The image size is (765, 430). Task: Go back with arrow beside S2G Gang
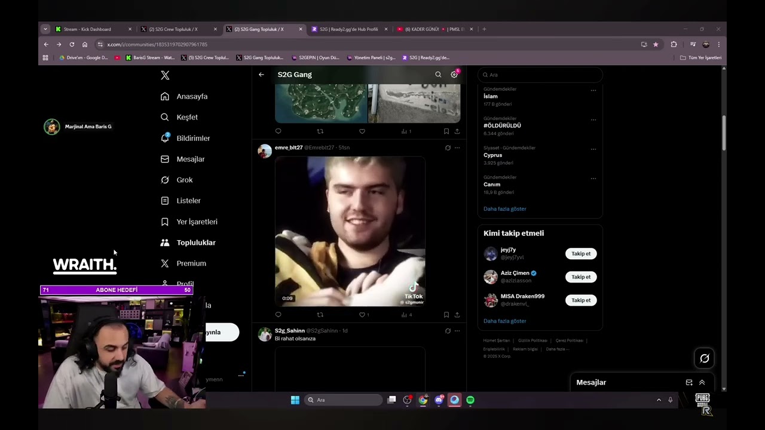pyautogui.click(x=261, y=75)
